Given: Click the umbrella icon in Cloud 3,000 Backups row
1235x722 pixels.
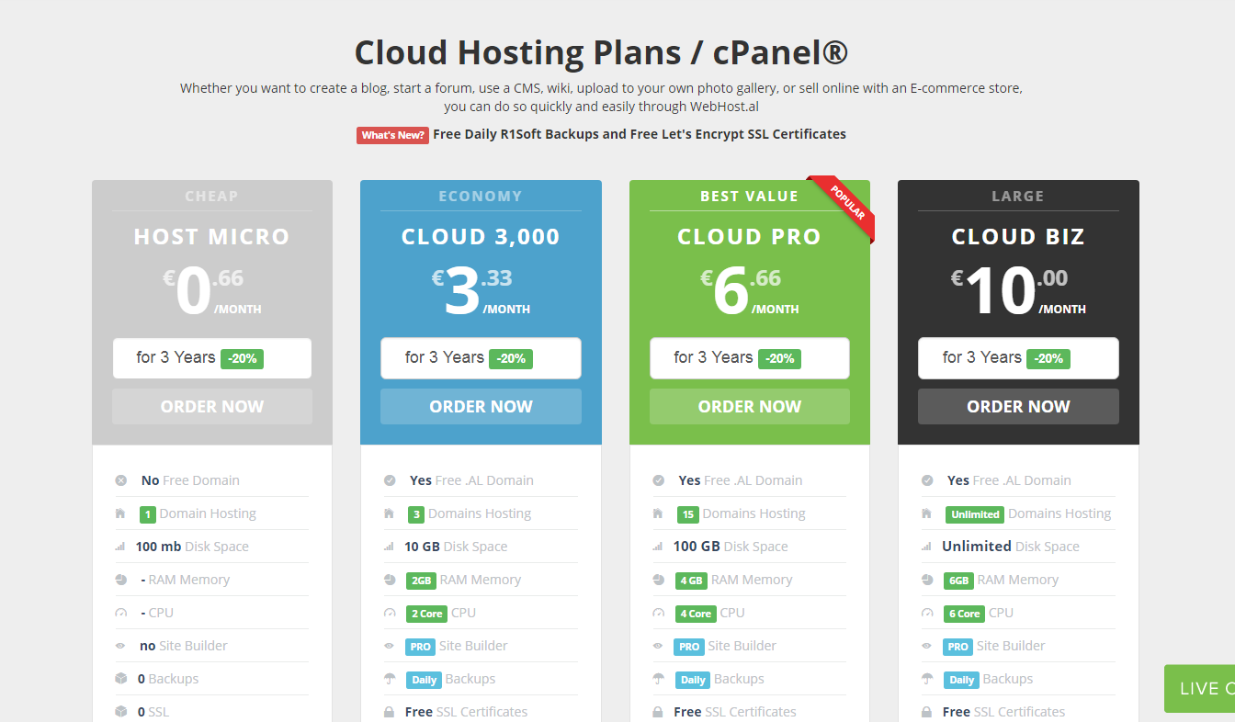Looking at the screenshot, I should 390,679.
